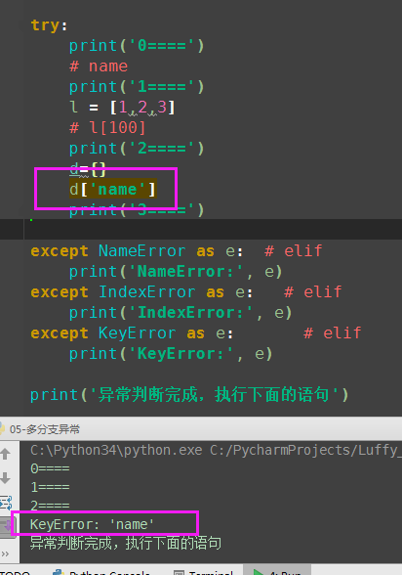402x575 pixels.
Task: Click the KeyError: 'name' output line
Action: click(x=92, y=524)
